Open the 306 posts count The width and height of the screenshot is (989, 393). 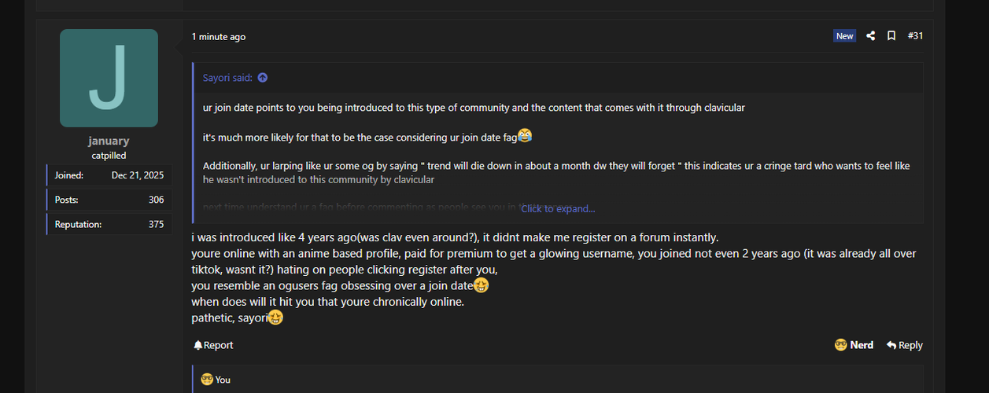156,200
